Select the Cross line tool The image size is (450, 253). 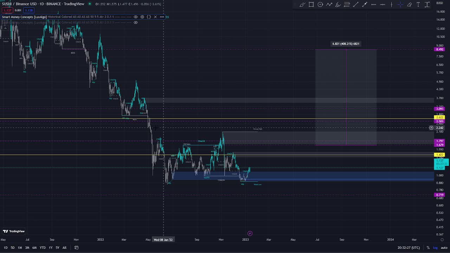coord(400,5)
